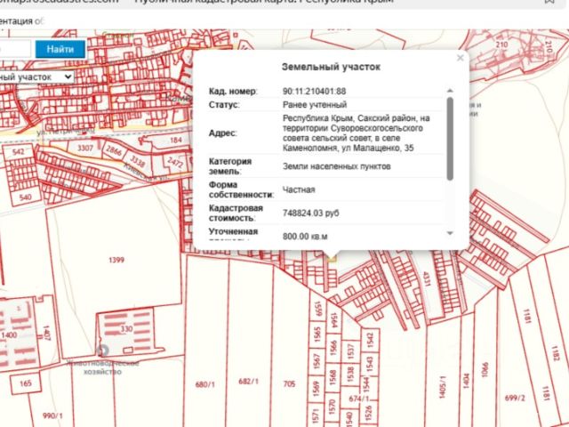
Task: Click the Найти search button
Action: pyautogui.click(x=60, y=49)
